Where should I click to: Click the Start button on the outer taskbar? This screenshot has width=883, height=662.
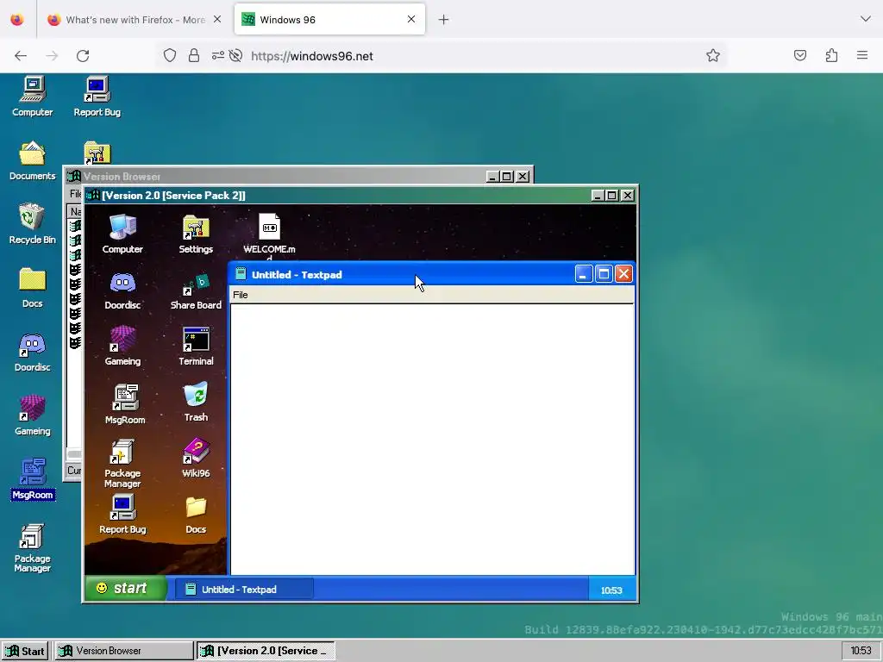pyautogui.click(x=26, y=651)
